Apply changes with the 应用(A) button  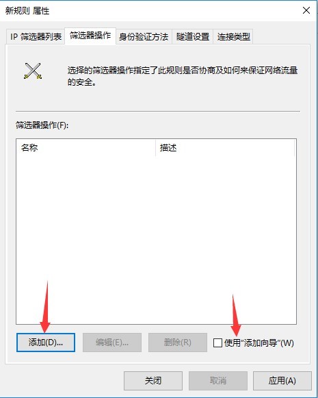(282, 381)
